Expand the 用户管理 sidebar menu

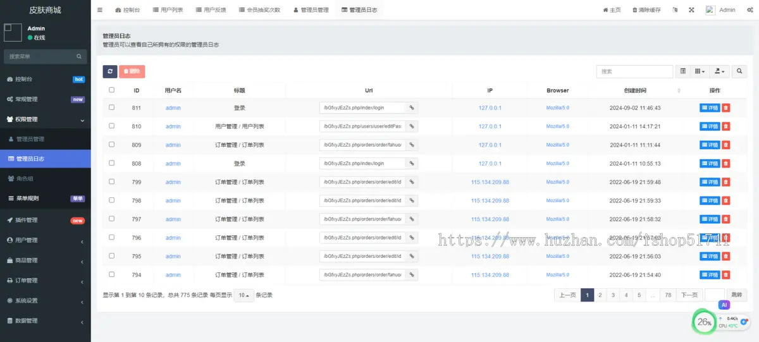[x=46, y=240]
